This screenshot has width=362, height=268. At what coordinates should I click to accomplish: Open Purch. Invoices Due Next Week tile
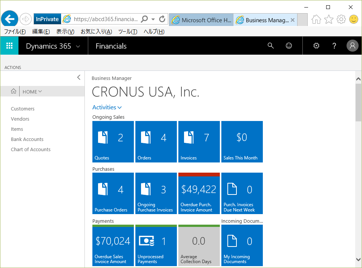[242, 193]
